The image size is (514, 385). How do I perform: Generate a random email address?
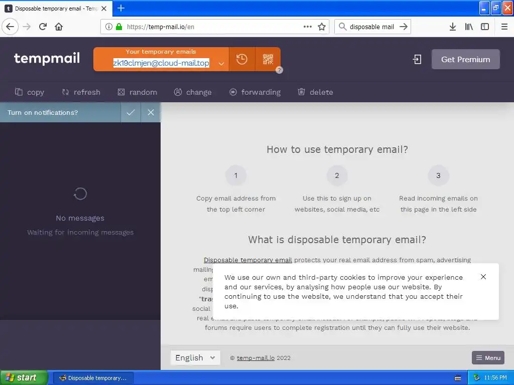click(138, 92)
